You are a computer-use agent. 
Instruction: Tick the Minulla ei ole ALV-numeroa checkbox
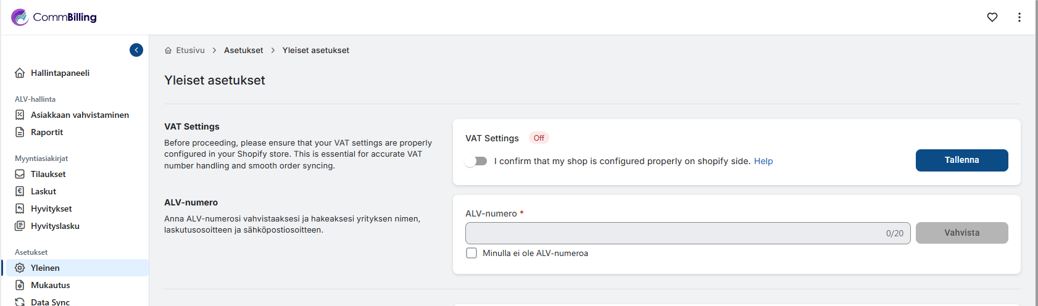point(471,253)
